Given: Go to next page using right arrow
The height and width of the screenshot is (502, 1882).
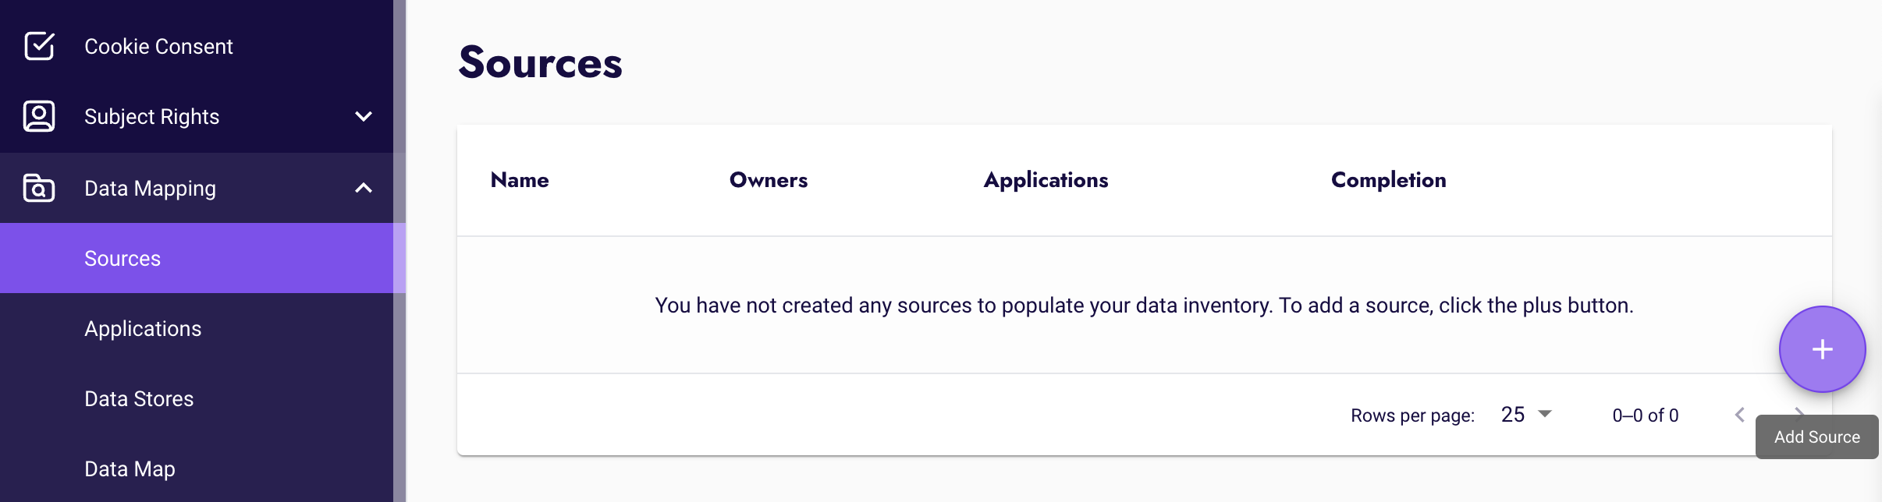Looking at the screenshot, I should [x=1799, y=411].
